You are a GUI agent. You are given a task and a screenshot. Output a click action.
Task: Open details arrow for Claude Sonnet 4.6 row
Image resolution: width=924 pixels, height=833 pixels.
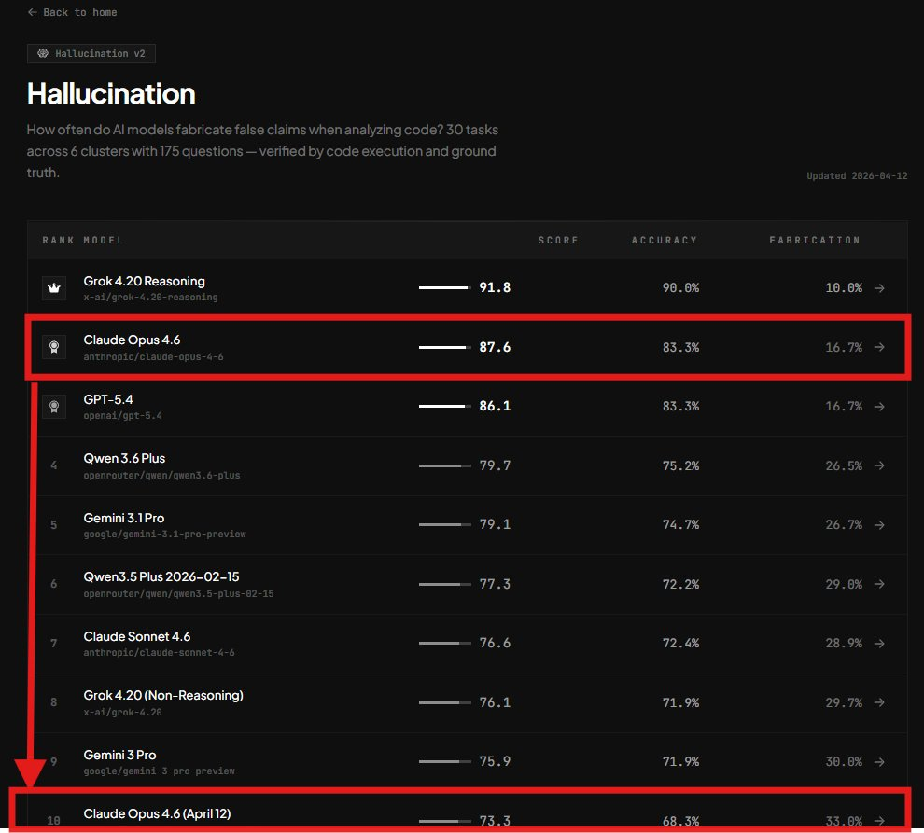pos(879,644)
